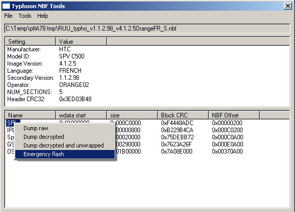Click NBF Offset value 0x000C0200
The height and width of the screenshot is (212, 295).
pos(227,130)
